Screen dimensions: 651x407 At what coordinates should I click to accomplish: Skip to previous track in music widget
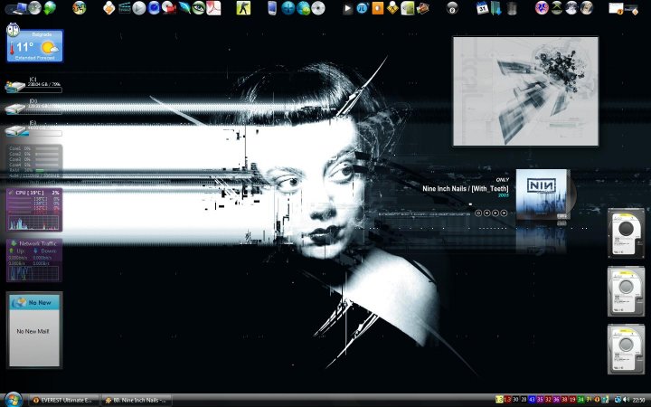click(486, 213)
